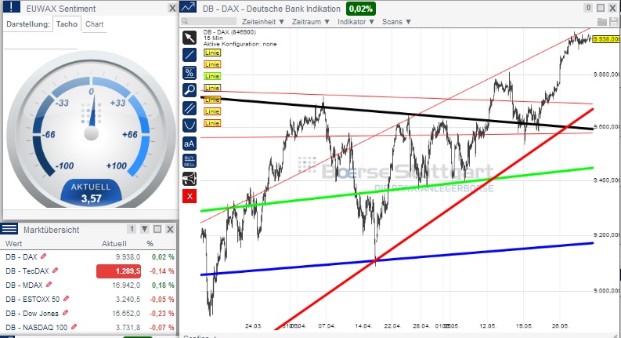Click the pencil icon next to DB - MDAX

point(49,285)
